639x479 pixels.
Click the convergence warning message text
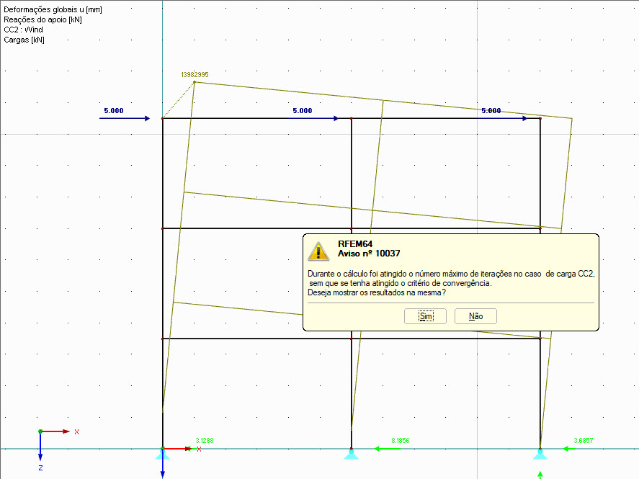451,278
